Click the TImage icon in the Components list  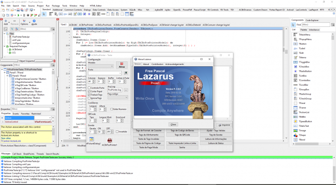point(296,130)
